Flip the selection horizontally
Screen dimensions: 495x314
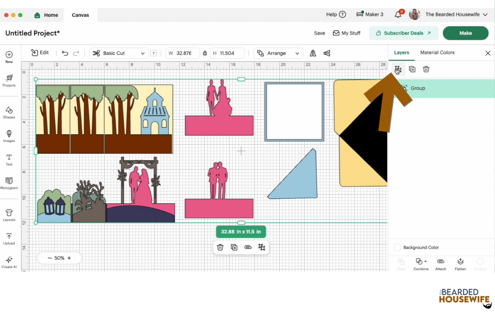tap(313, 53)
